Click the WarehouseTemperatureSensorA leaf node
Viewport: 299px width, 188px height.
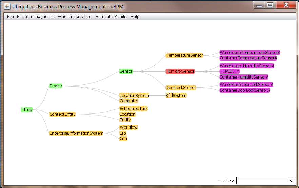tap(250, 53)
